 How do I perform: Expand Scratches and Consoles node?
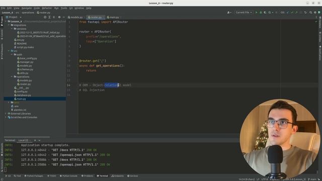click(x=6, y=117)
